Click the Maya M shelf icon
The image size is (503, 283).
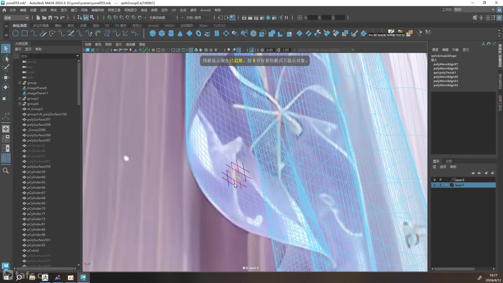tap(428, 32)
